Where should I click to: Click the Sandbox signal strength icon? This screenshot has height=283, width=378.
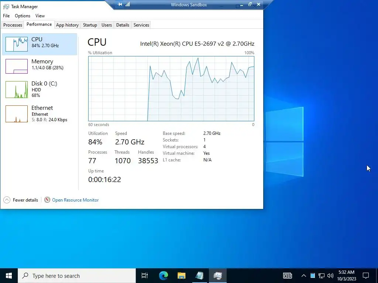127,4
